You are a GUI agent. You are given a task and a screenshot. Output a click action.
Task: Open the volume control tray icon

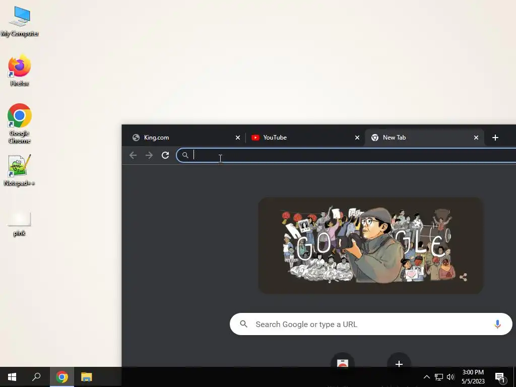pos(450,377)
